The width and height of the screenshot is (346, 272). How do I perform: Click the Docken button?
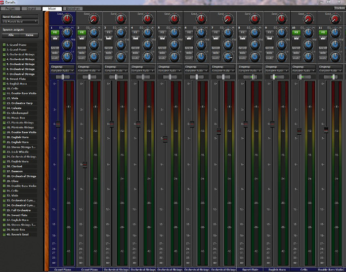coord(340,8)
